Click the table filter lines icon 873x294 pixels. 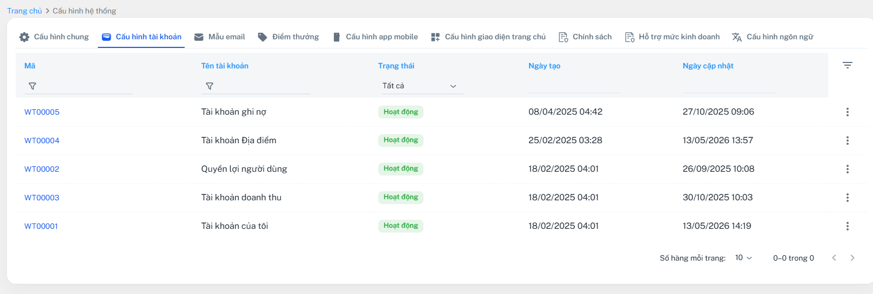click(x=847, y=65)
